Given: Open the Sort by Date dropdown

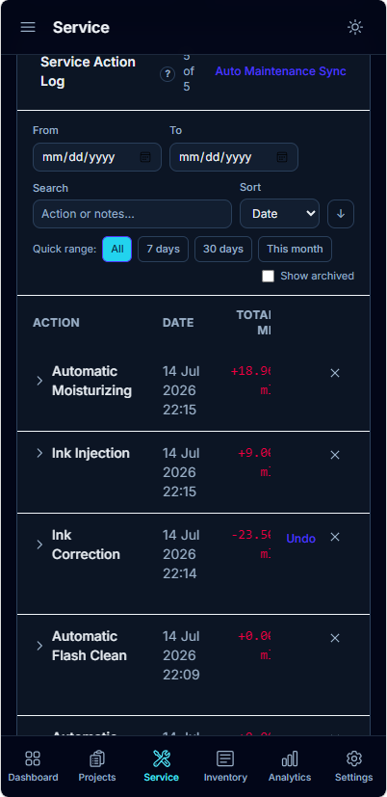Looking at the screenshot, I should pyautogui.click(x=279, y=214).
